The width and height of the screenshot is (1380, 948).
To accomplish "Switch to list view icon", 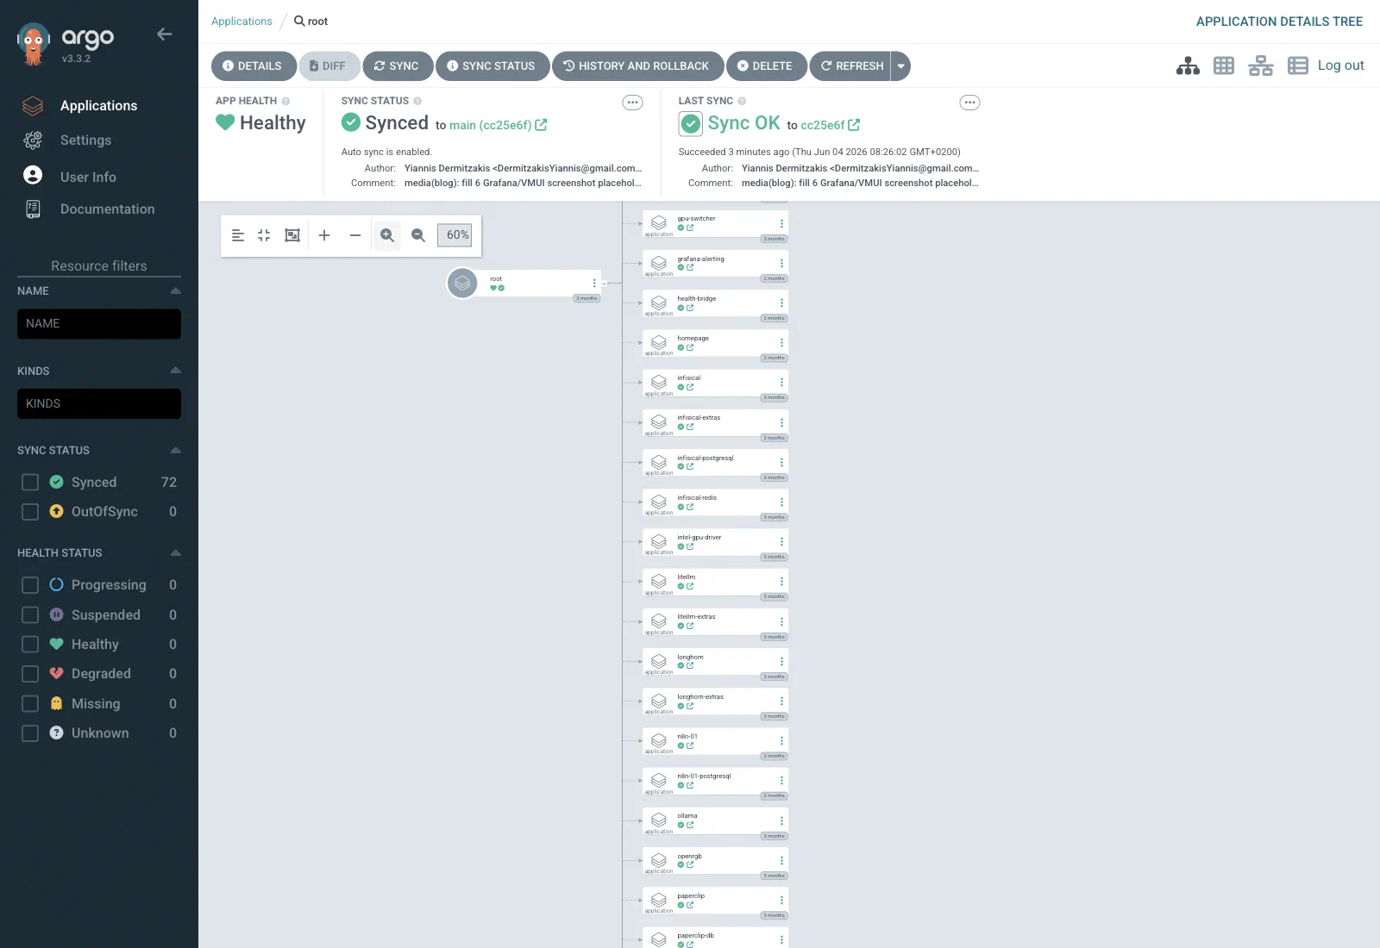I will point(1298,65).
